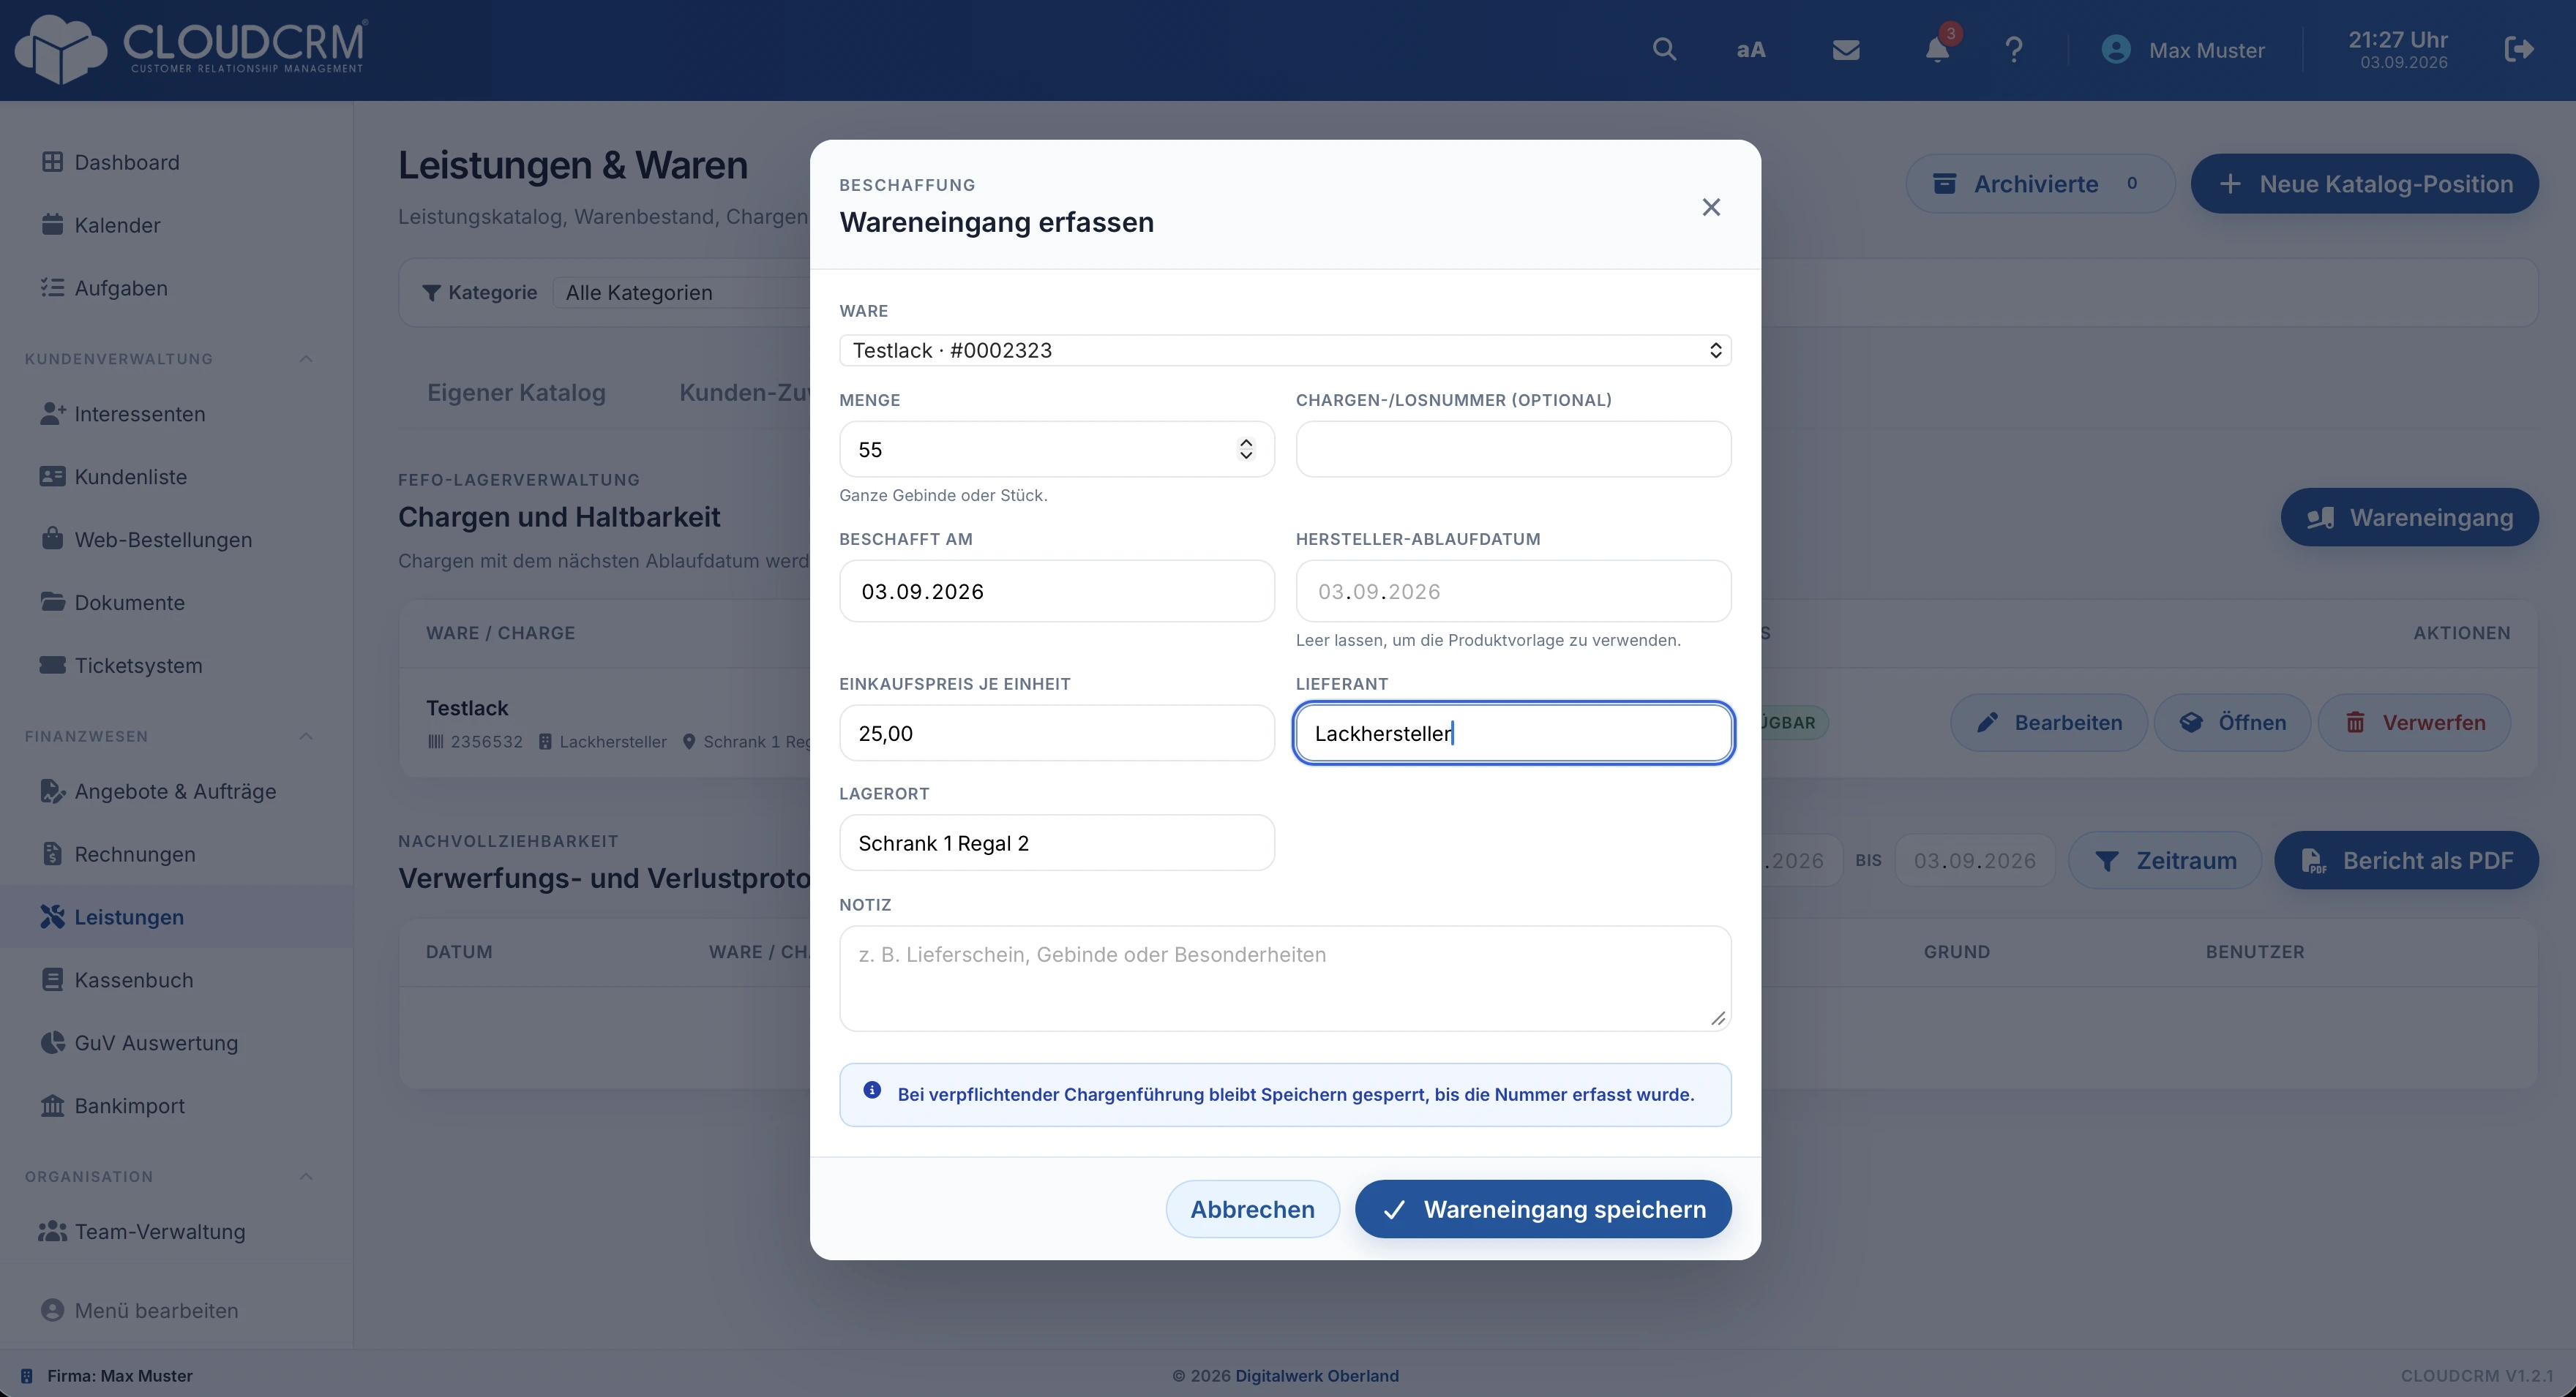
Task: Toggle font size aA icon
Action: (1751, 49)
